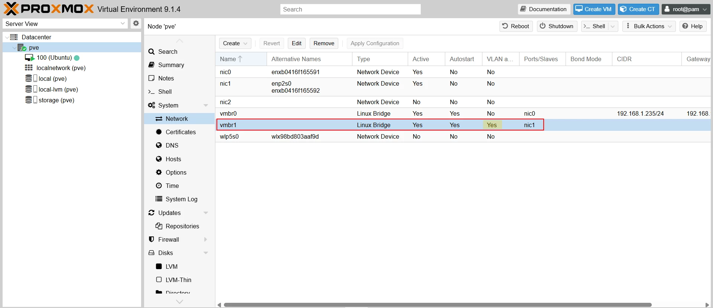713x308 pixels.
Task: Open the root@pam user menu
Action: (686, 9)
